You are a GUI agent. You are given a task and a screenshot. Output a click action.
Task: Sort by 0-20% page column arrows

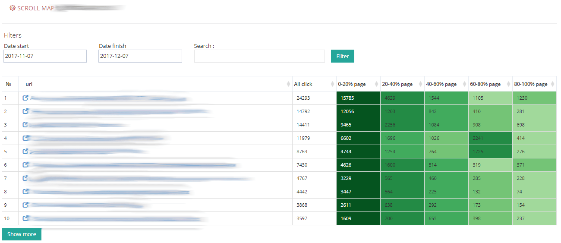click(377, 84)
